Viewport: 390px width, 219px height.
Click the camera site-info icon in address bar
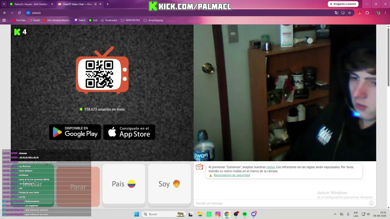point(28,13)
